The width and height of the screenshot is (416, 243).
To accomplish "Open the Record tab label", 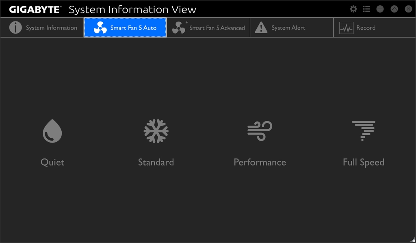I will click(x=366, y=28).
